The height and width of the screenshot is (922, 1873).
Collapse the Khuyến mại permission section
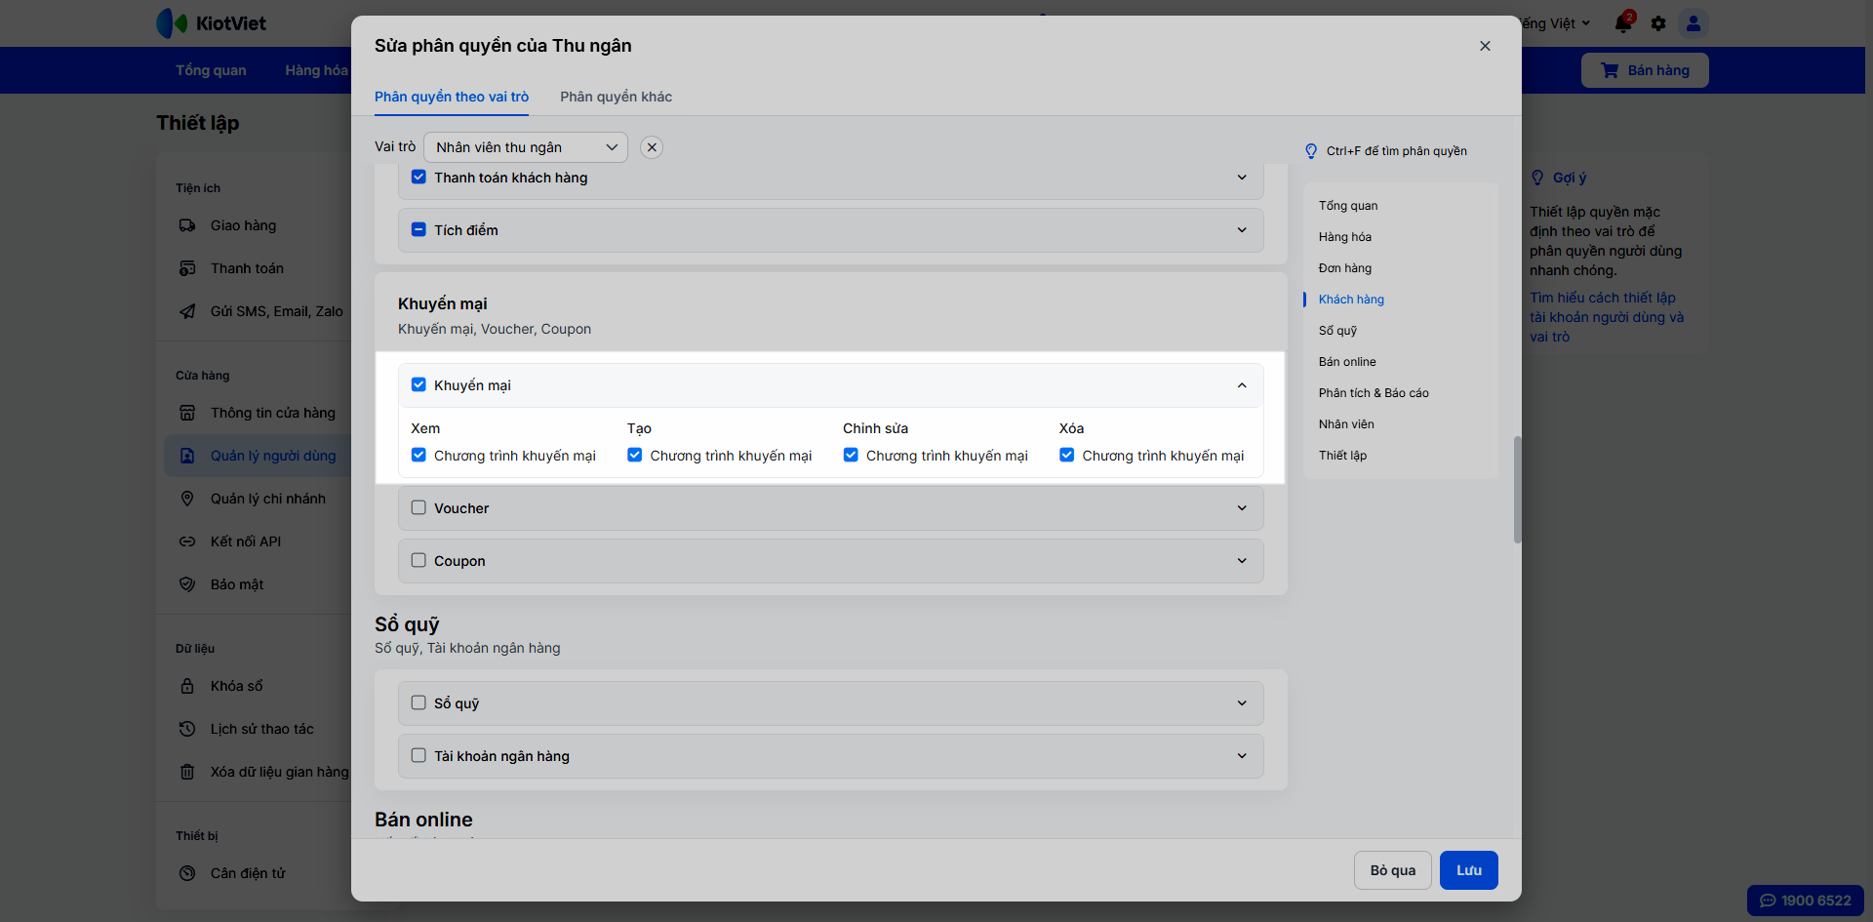1242,385
